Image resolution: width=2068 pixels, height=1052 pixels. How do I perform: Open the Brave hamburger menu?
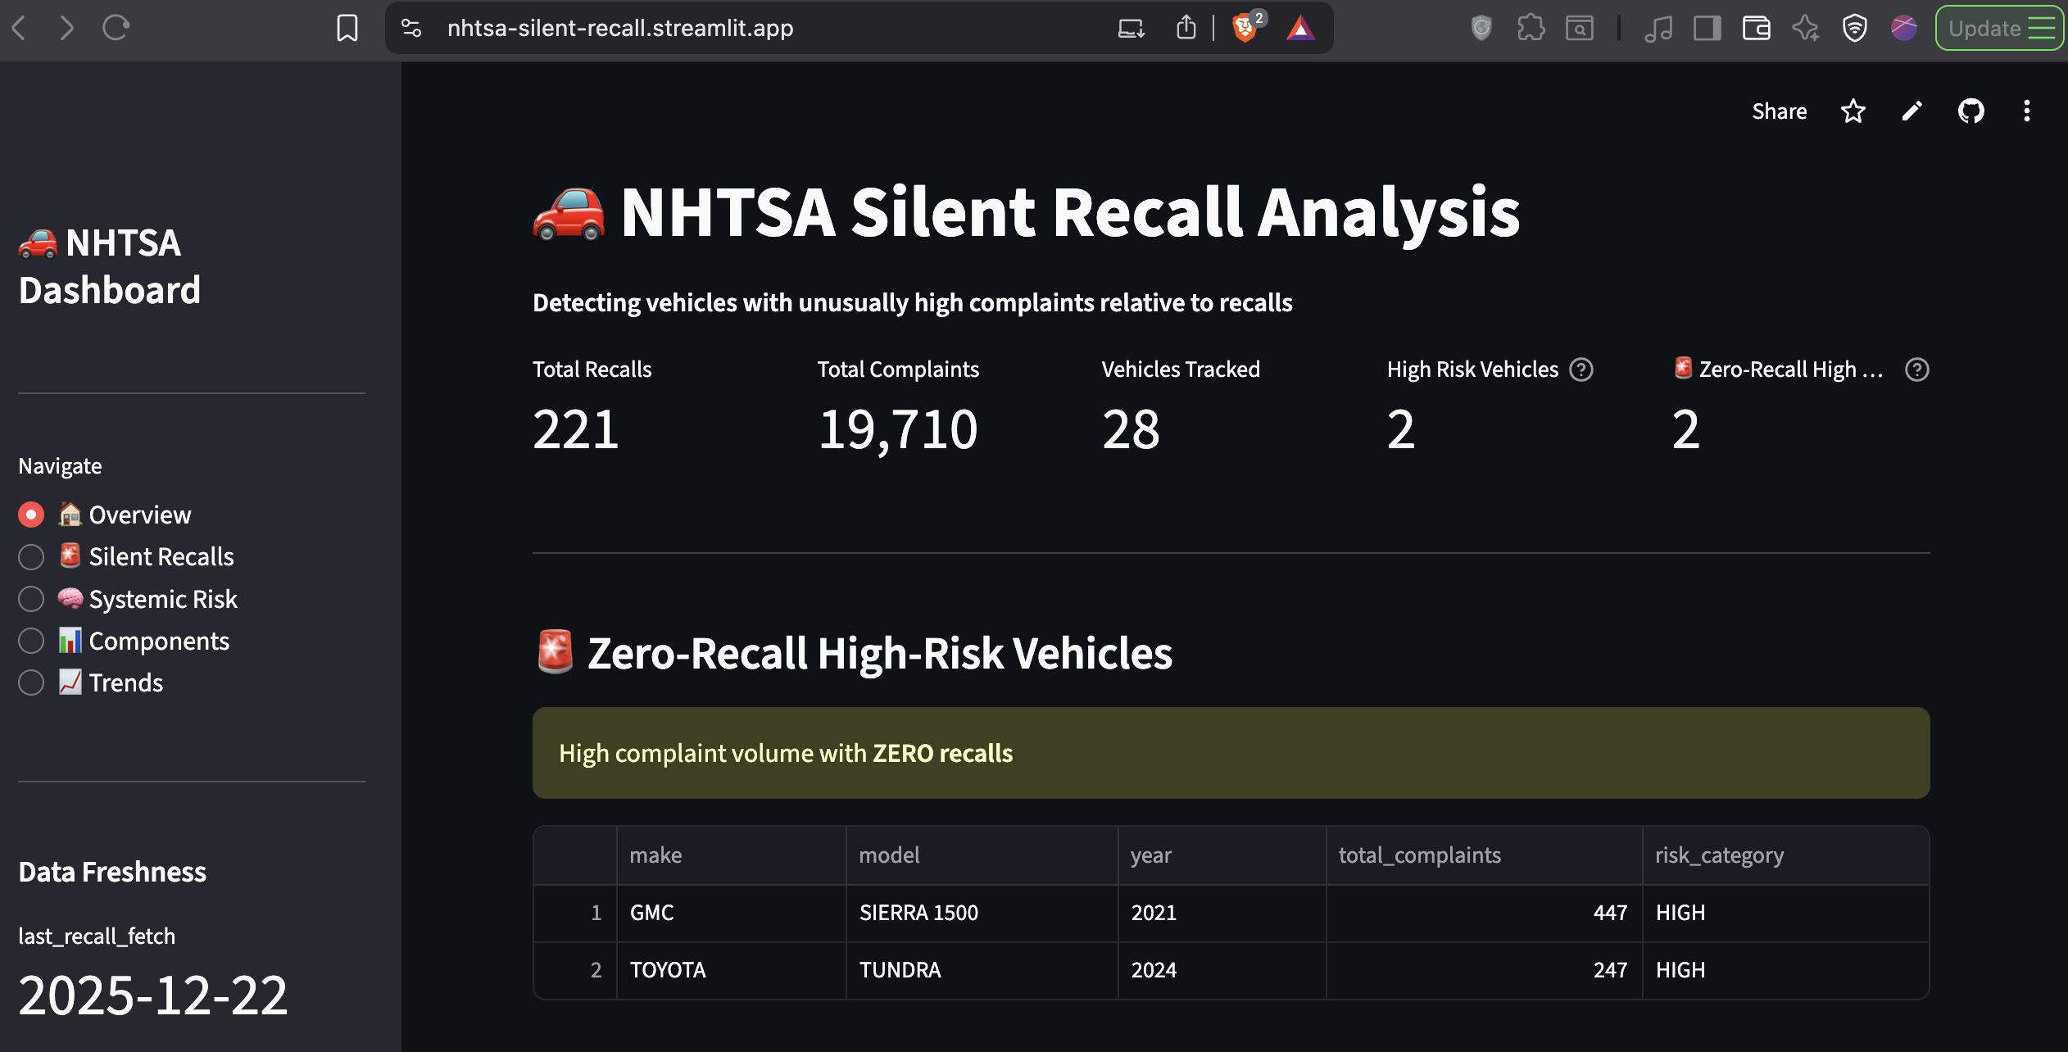[x=2046, y=27]
